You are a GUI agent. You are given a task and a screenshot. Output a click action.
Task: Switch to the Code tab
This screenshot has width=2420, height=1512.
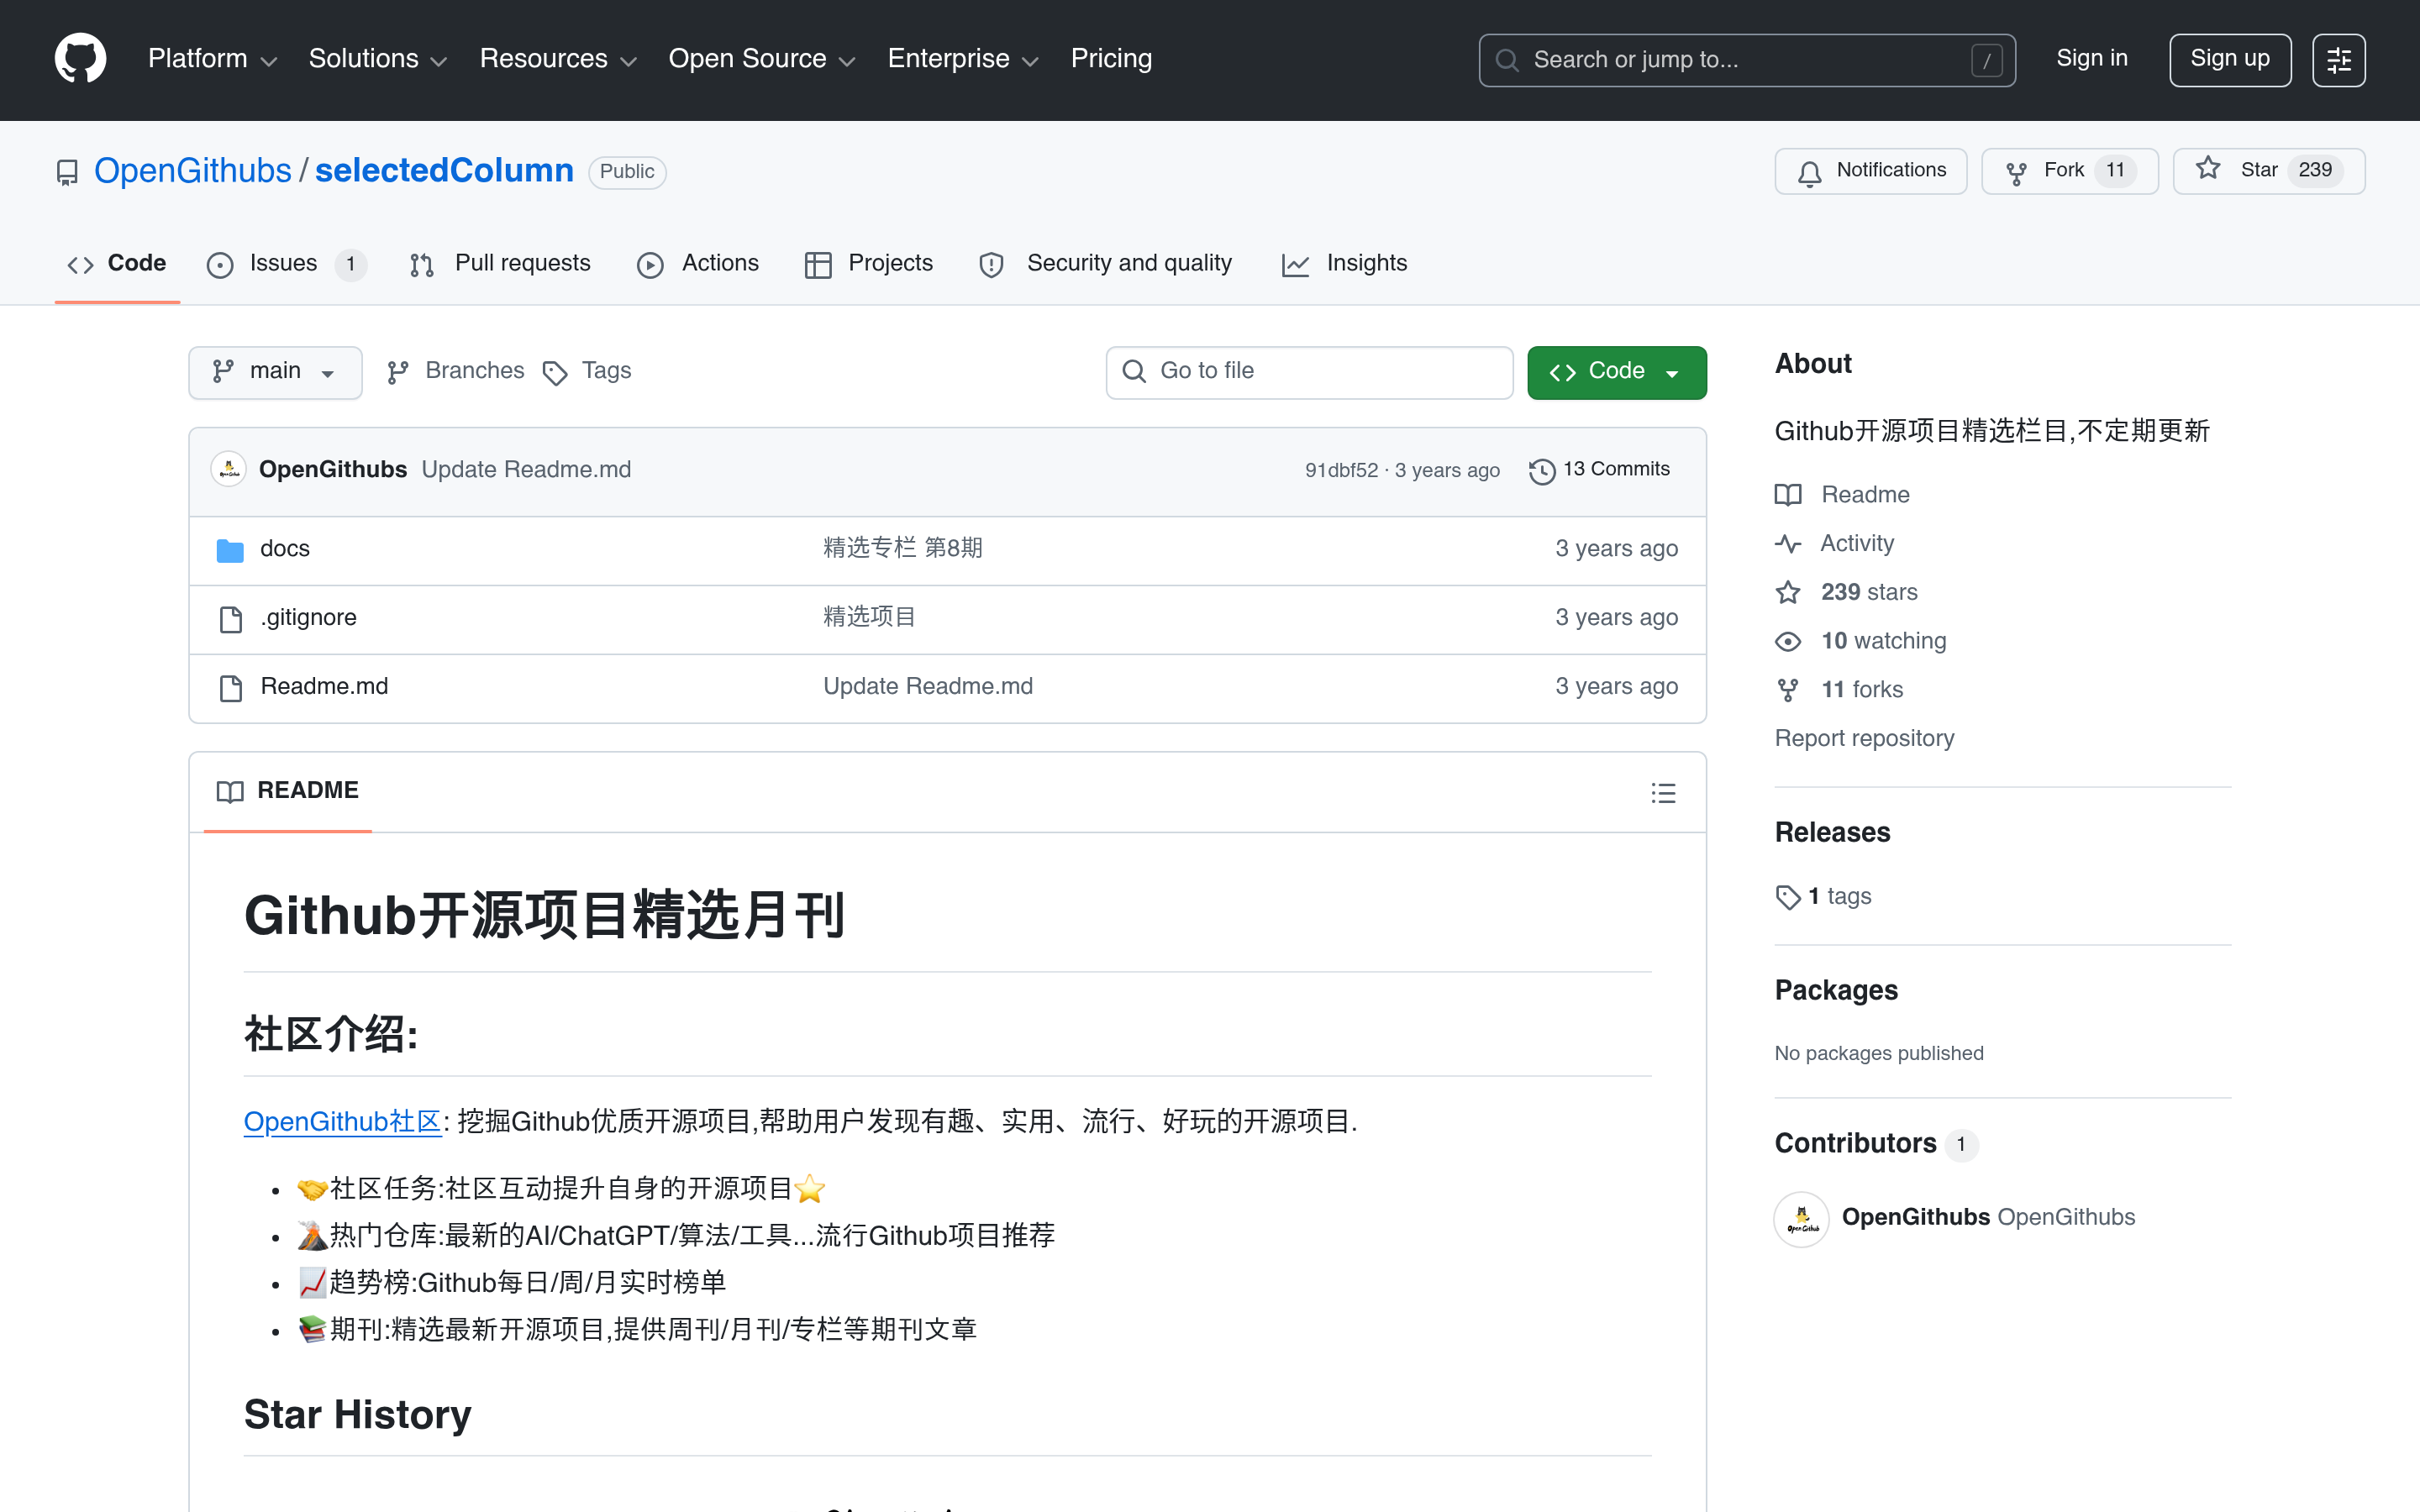coord(117,264)
